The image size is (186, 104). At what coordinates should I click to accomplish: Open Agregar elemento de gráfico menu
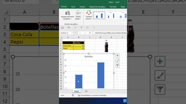pos(67,15)
